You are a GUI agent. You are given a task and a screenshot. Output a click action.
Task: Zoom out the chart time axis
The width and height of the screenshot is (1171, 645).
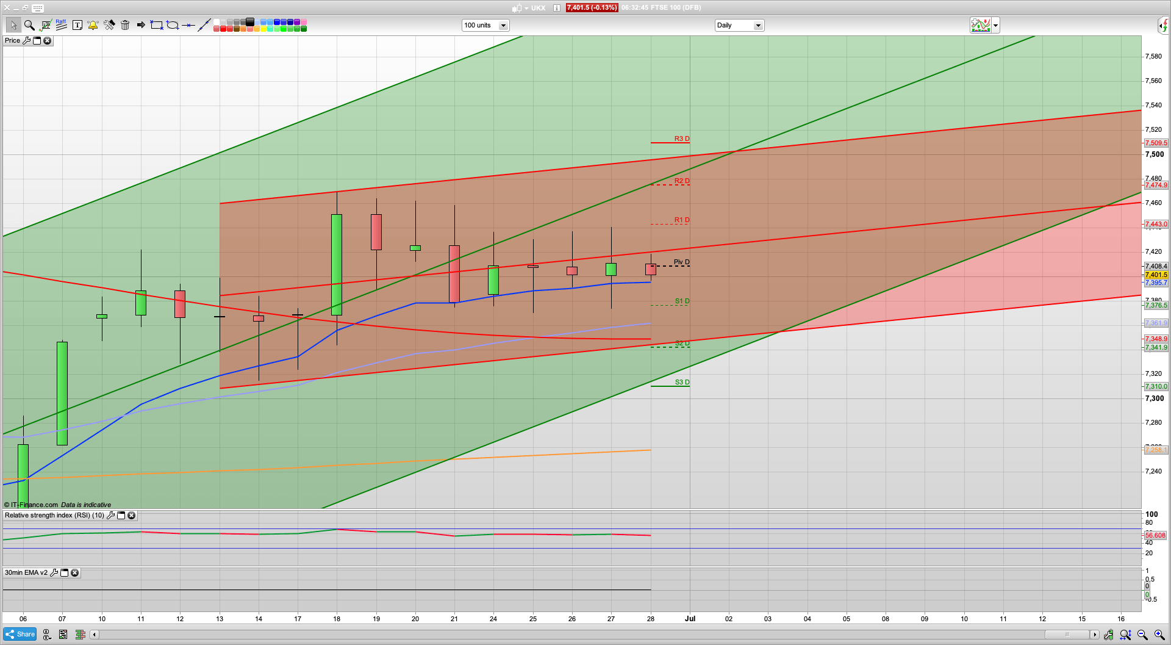pos(1142,635)
